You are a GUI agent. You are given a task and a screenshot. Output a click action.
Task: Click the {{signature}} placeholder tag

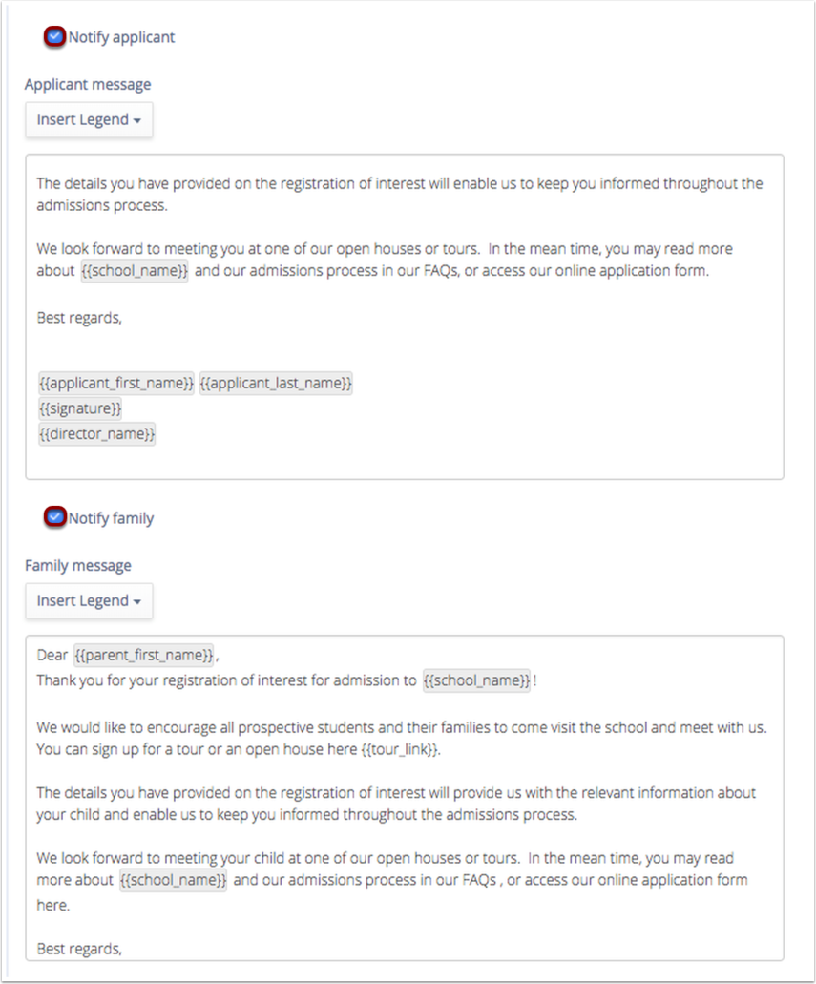coord(80,408)
